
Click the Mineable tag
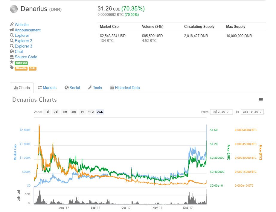21,68
